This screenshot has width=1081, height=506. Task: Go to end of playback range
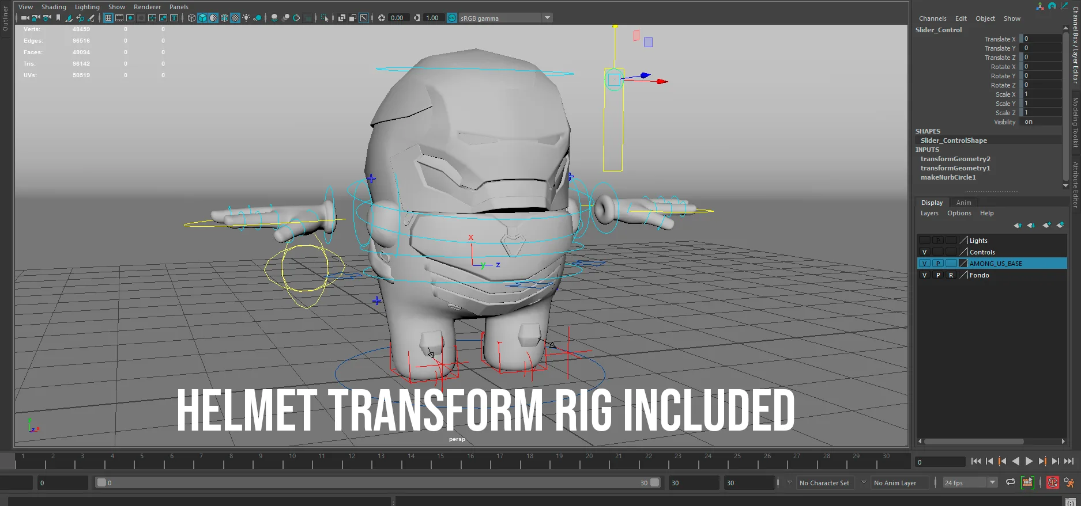click(1069, 461)
